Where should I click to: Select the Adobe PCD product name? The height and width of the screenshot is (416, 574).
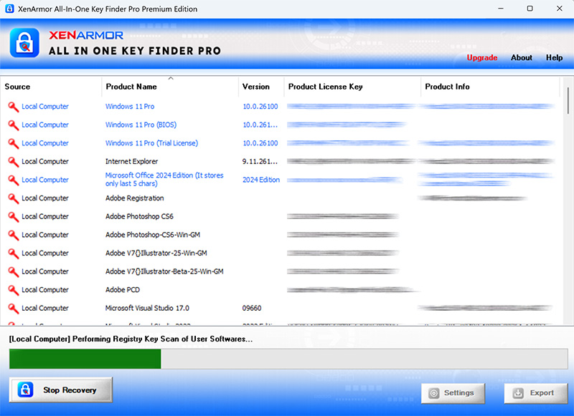(x=123, y=290)
